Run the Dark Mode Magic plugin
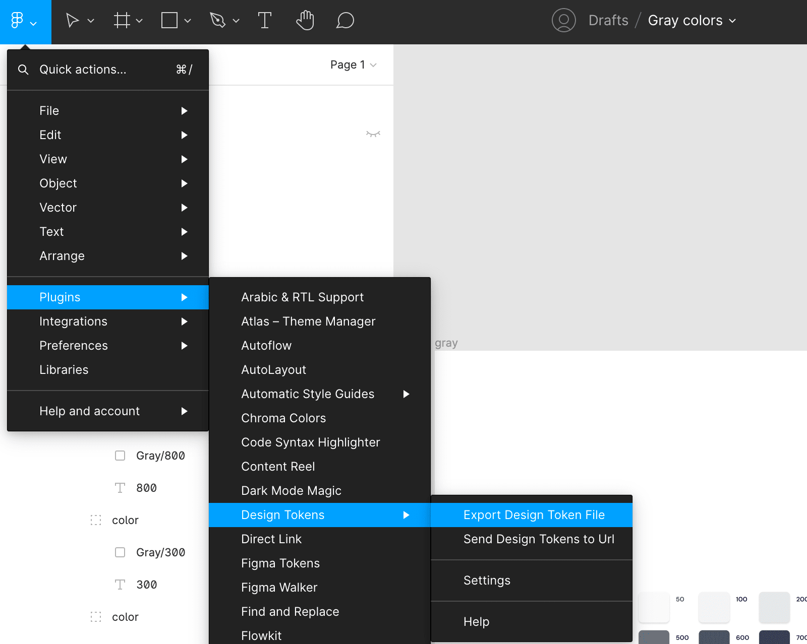This screenshot has width=807, height=644. pos(320,491)
